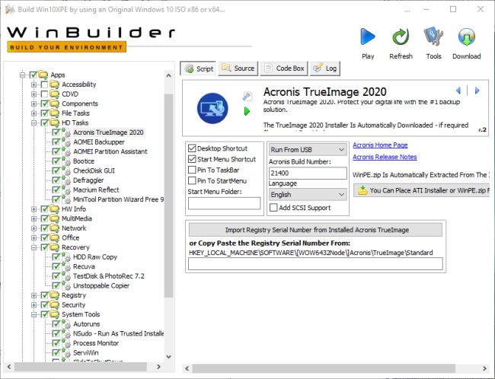Click the wrench edit script icon

click(x=247, y=96)
